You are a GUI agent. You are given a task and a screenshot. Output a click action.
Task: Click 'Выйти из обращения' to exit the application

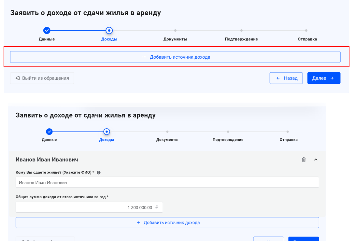click(x=42, y=78)
